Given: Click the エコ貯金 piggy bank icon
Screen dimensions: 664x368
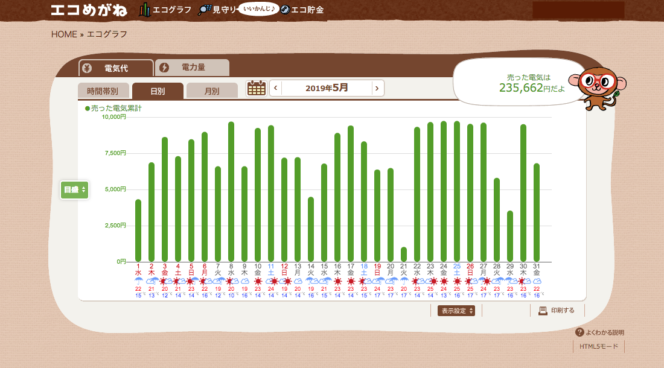Looking at the screenshot, I should coord(286,10).
